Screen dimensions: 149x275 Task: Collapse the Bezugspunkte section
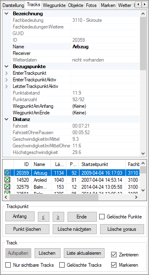point(6,66)
